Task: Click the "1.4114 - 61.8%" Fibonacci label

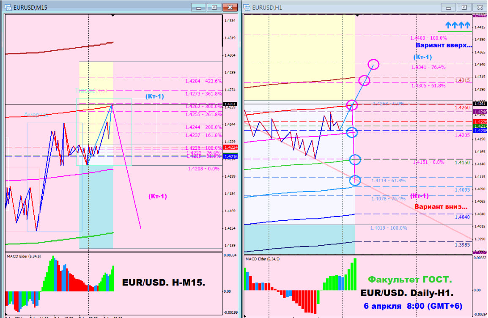Action: pos(388,181)
